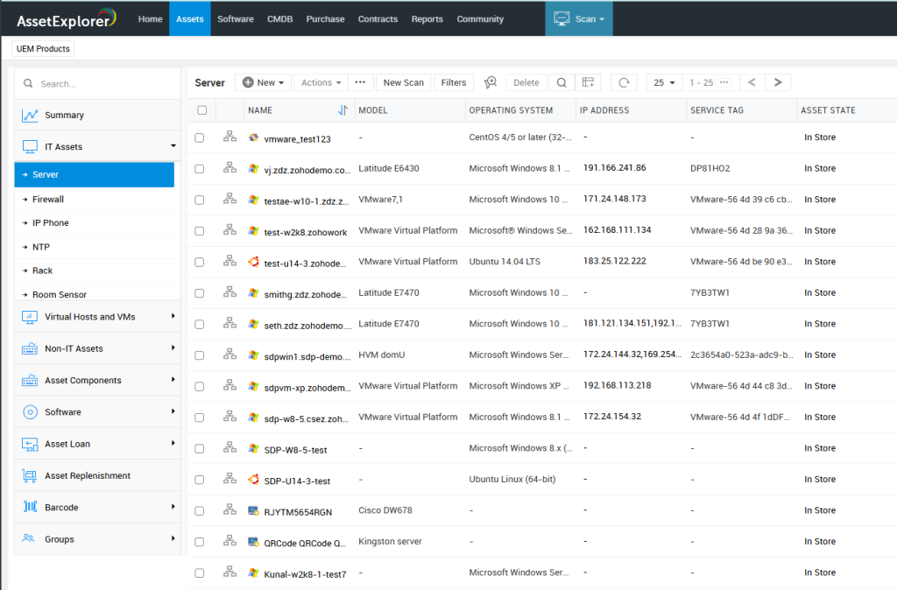Image resolution: width=897 pixels, height=590 pixels.
Task: Click the New Scan button
Action: 403,82
